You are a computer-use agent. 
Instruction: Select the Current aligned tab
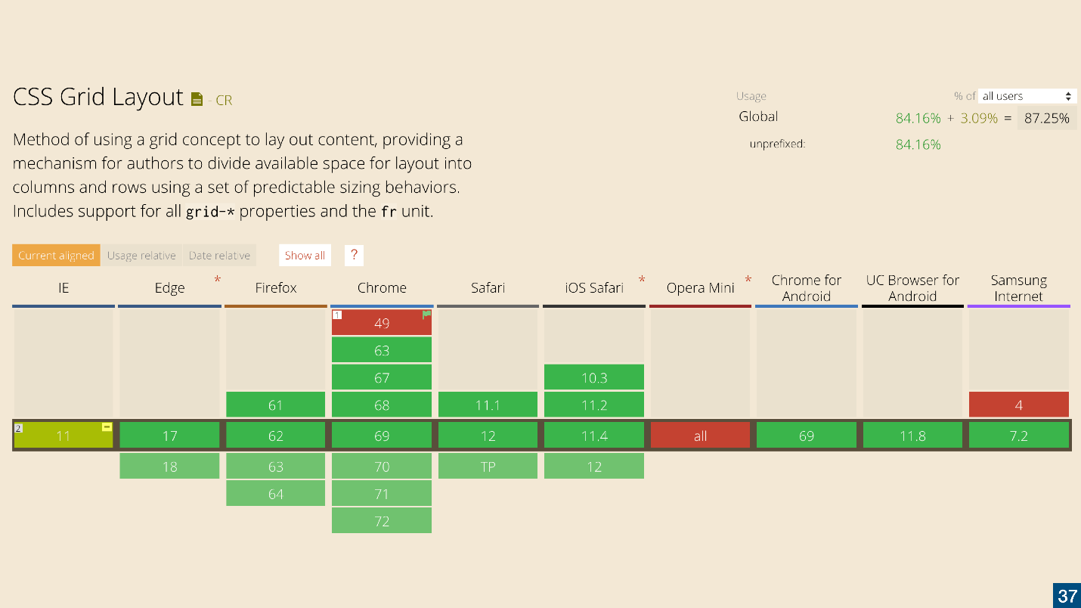click(56, 255)
